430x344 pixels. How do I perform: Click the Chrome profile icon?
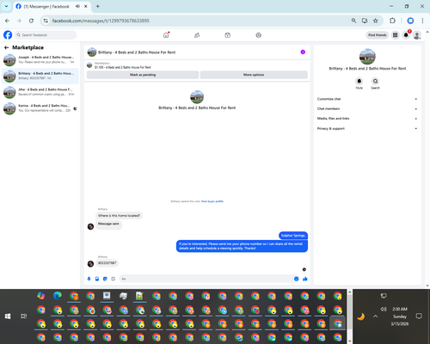(x=410, y=21)
